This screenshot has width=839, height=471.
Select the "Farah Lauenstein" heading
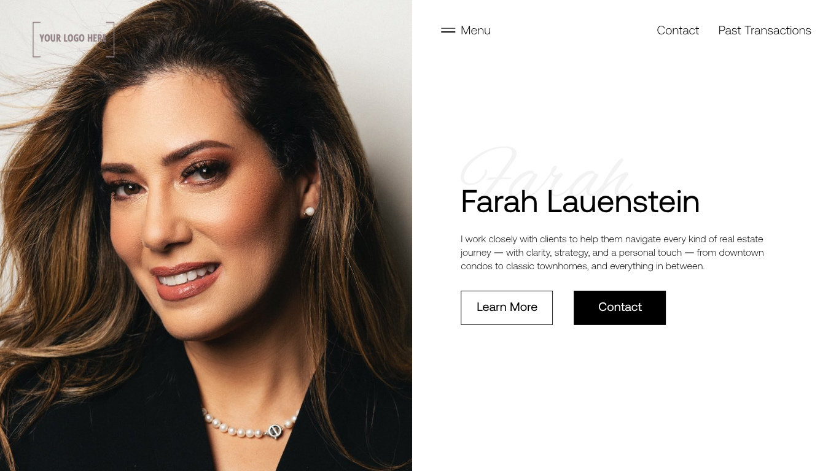coord(580,202)
